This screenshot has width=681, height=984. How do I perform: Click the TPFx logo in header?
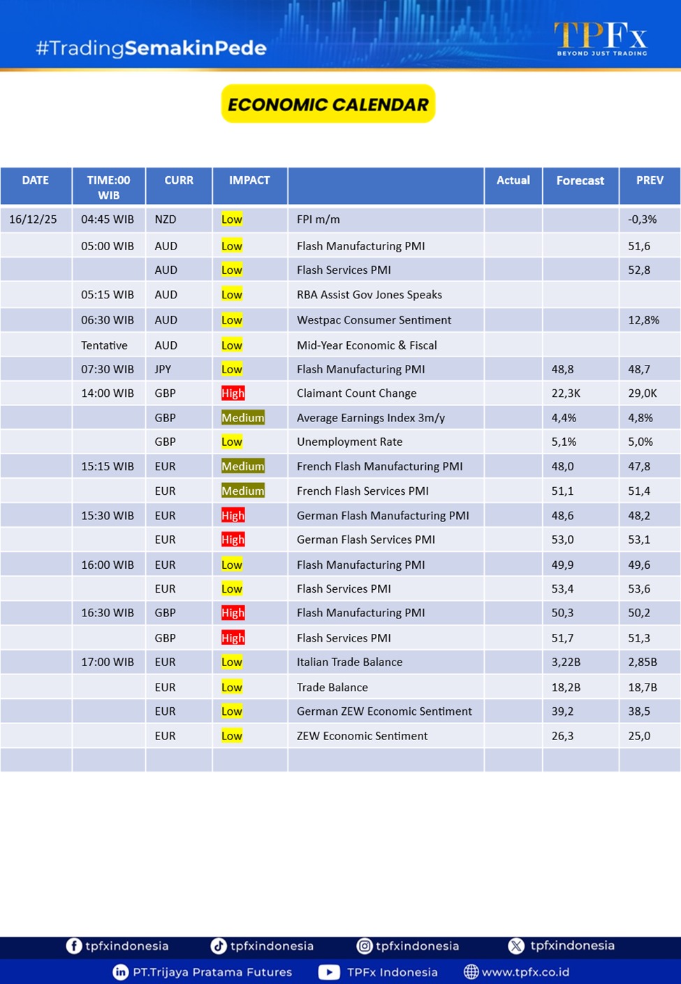(x=601, y=38)
